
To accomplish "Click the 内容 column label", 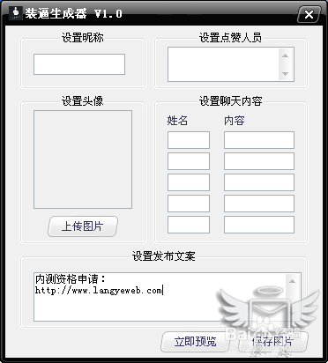I will click(x=234, y=121).
